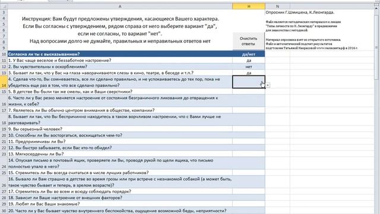
Task: Click the empty answer cell for question 7
Action: 249,110
